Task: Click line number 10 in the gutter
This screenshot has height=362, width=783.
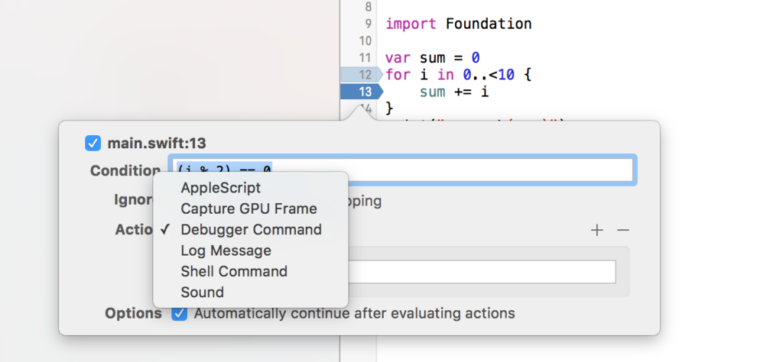Action: pyautogui.click(x=364, y=40)
